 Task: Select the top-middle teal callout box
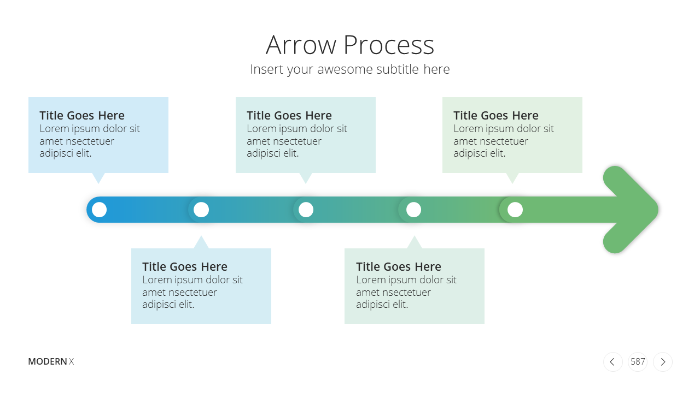(x=306, y=135)
